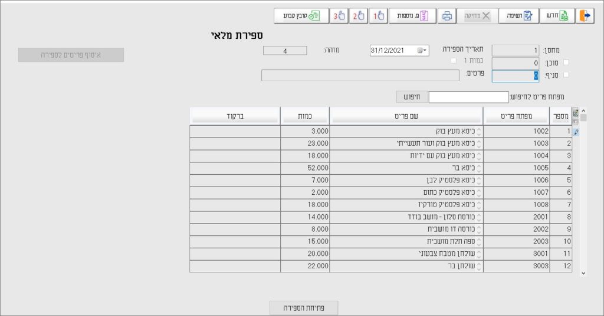Click row number 5 cell

561,180
